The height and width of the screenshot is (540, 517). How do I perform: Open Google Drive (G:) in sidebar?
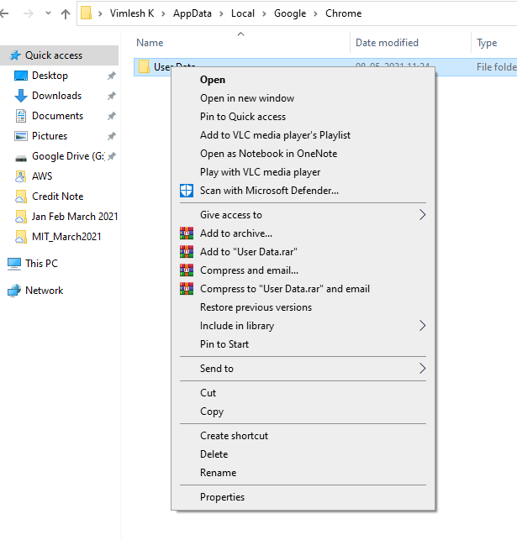pos(68,156)
